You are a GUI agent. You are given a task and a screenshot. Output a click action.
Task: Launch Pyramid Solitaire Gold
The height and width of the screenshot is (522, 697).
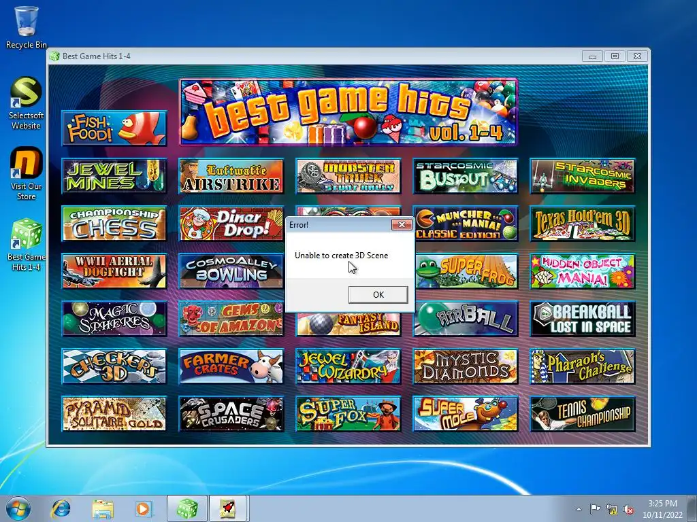[x=114, y=414]
